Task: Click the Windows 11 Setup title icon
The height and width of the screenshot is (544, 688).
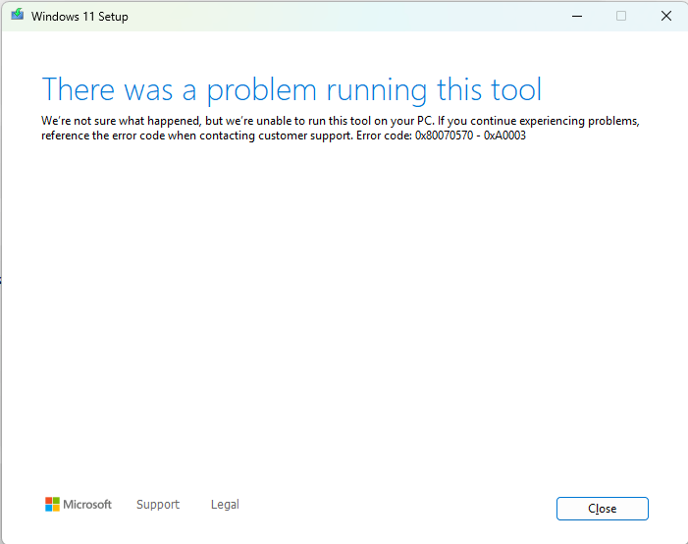Action: 18,15
